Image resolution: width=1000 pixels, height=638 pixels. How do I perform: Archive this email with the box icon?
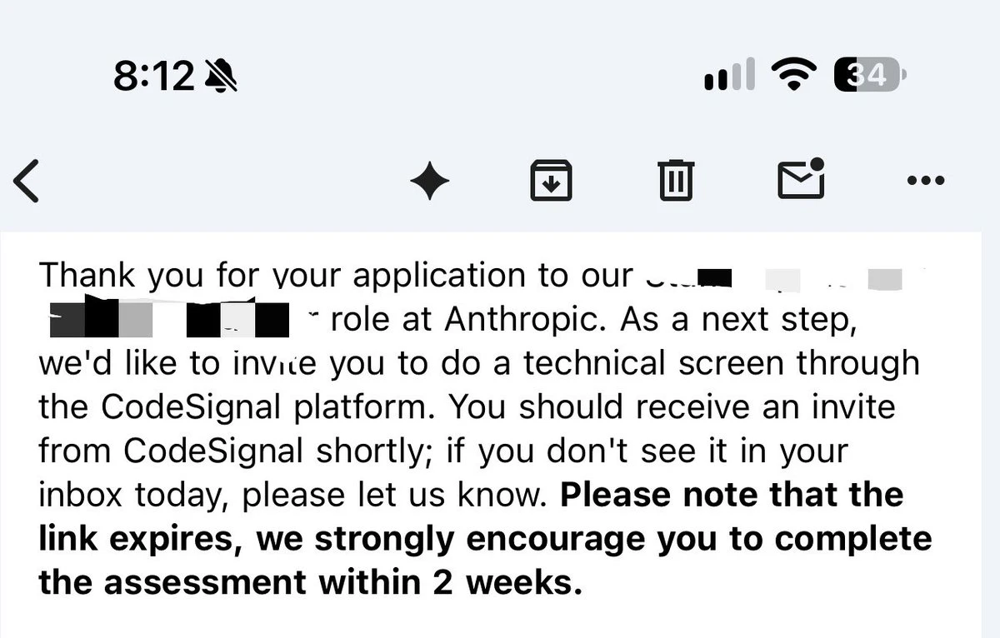point(552,180)
